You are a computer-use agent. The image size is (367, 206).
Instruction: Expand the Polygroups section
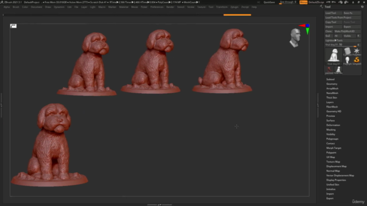tap(332, 138)
